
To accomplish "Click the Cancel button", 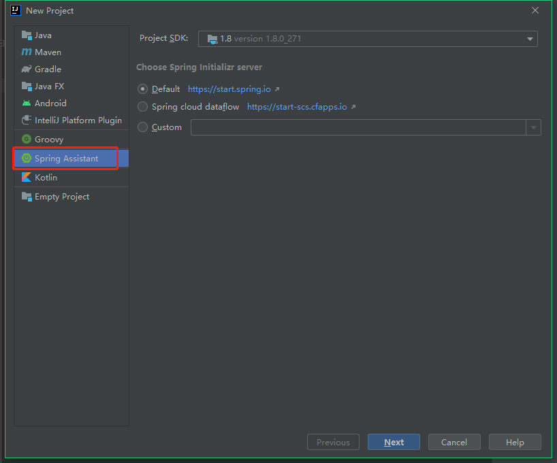I will [454, 442].
